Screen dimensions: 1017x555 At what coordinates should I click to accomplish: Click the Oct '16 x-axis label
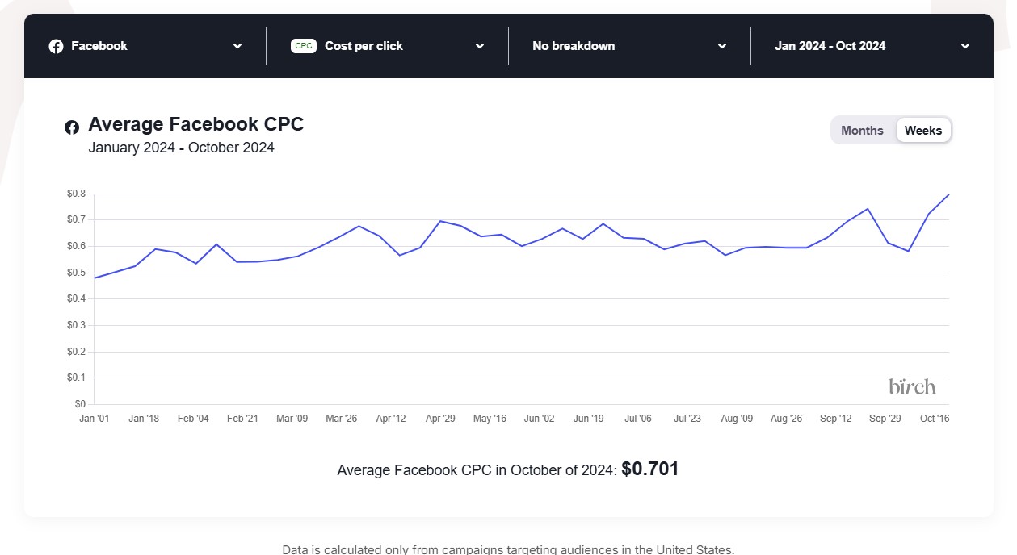coord(934,419)
